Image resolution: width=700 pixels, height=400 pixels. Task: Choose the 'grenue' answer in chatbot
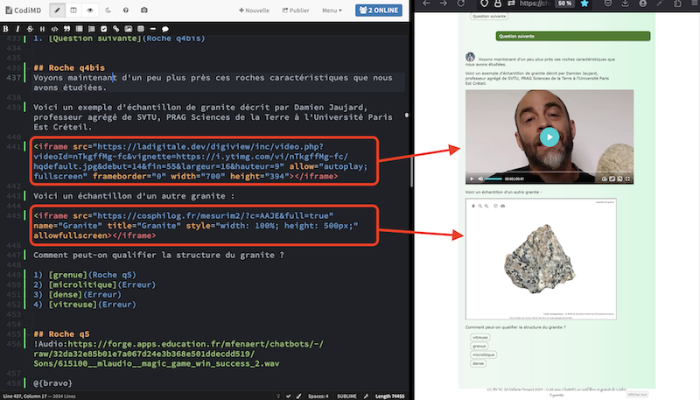click(x=479, y=346)
